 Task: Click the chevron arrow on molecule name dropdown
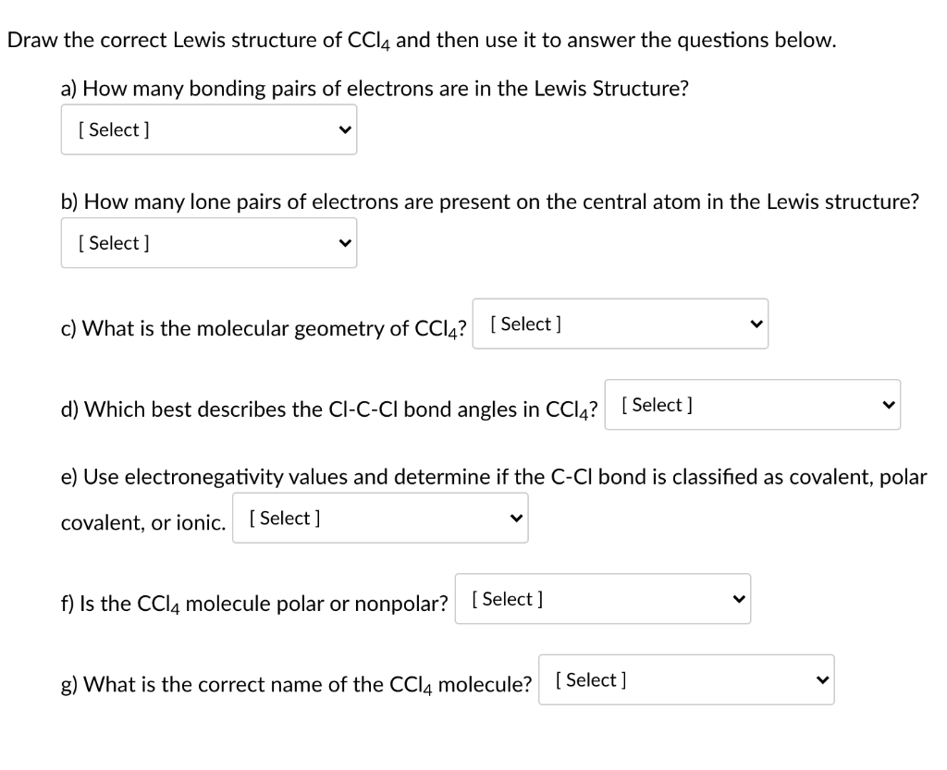[822, 678]
